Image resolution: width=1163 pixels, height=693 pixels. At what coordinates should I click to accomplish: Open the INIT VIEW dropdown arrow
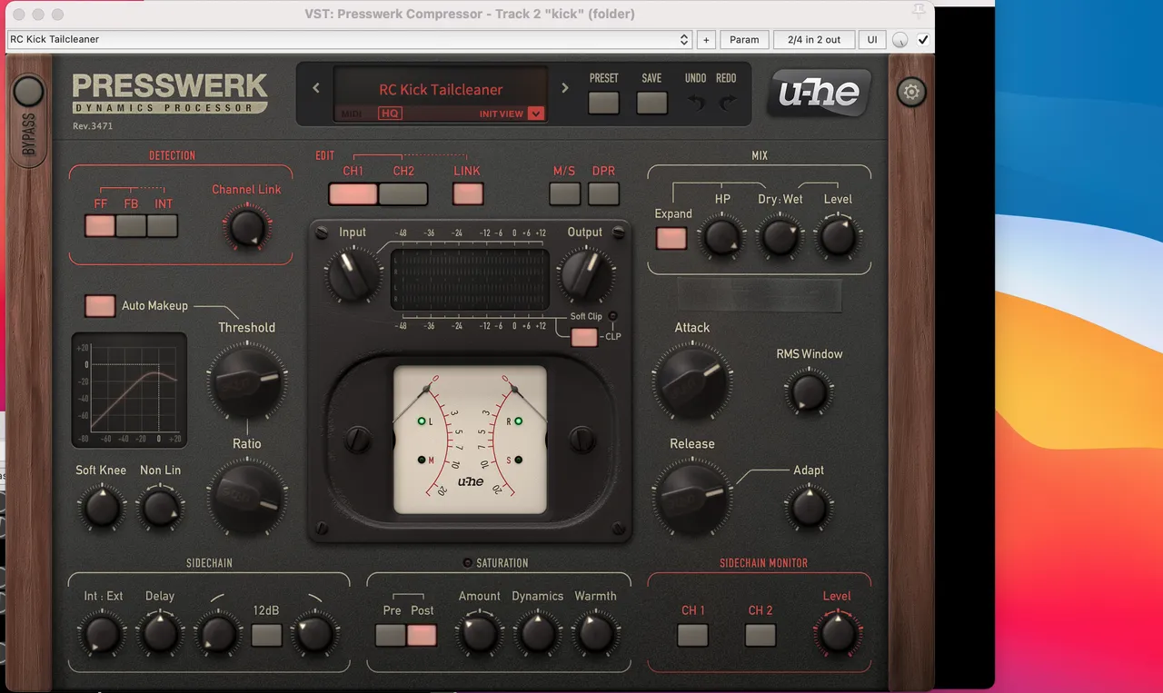click(535, 114)
